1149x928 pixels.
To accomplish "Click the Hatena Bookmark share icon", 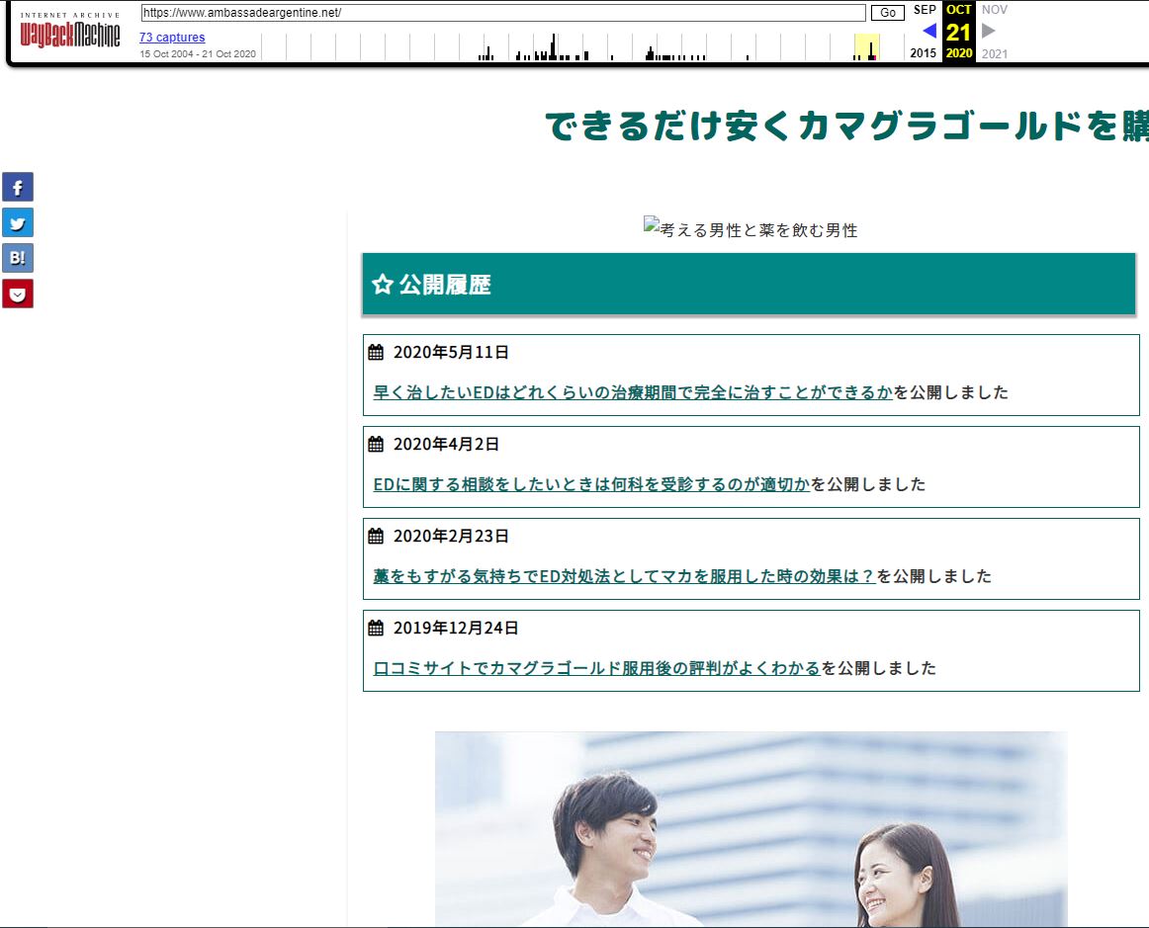I will tap(18, 258).
